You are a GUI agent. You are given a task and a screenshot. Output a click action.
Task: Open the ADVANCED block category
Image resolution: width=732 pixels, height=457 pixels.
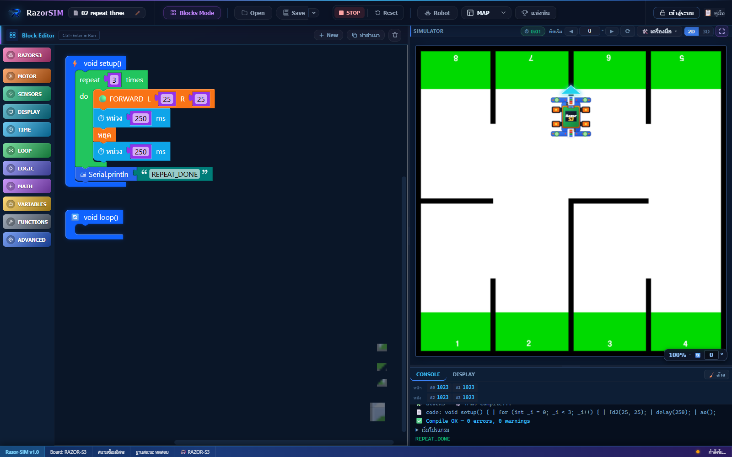tap(27, 240)
